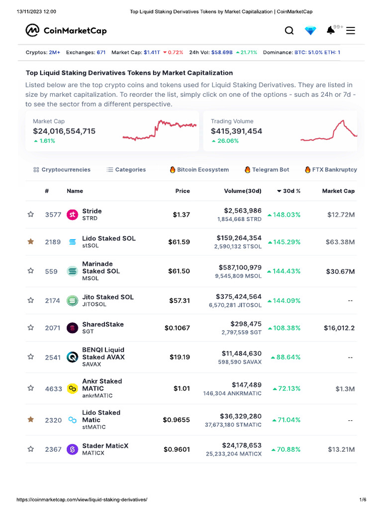Click the CoinMarketCap logo
The height and width of the screenshot is (510, 382).
[66, 31]
